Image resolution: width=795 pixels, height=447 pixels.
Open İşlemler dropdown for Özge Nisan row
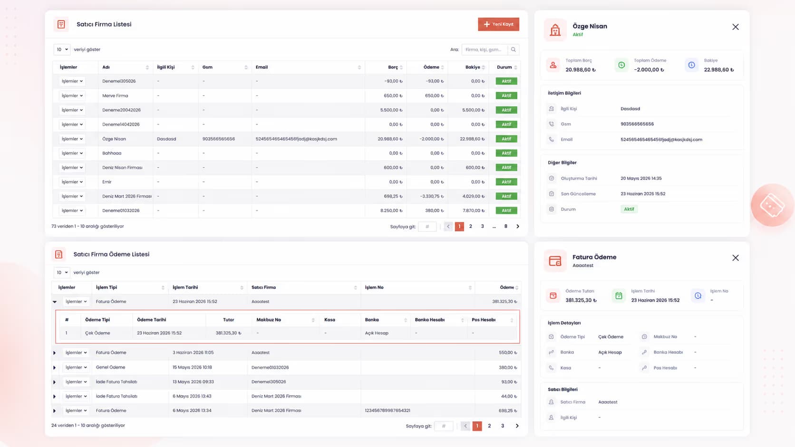[x=72, y=139]
